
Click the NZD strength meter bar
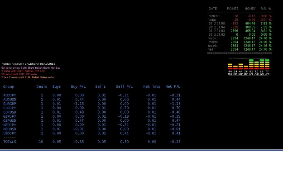tap(262, 64)
